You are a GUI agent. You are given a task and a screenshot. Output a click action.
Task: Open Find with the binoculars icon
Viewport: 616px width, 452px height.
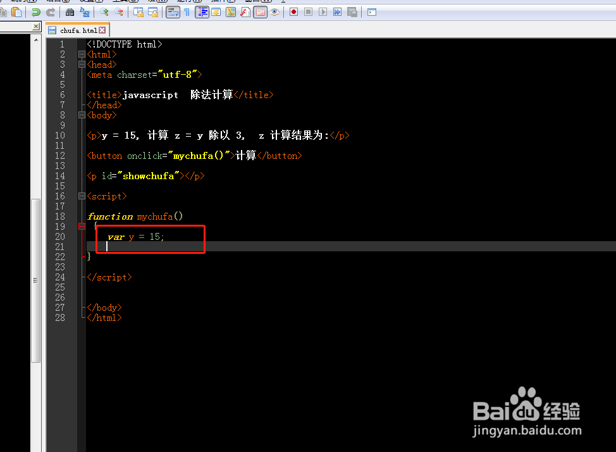point(70,12)
